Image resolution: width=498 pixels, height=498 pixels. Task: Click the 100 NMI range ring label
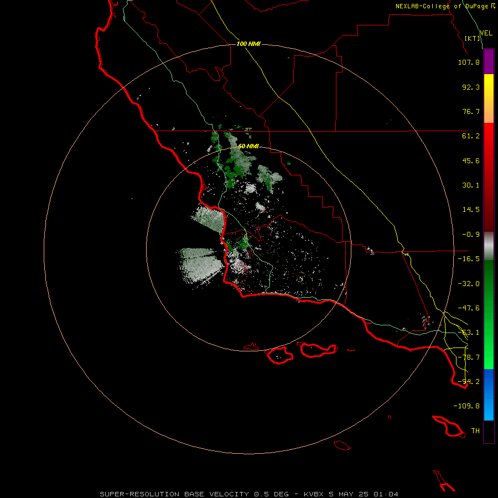[248, 44]
